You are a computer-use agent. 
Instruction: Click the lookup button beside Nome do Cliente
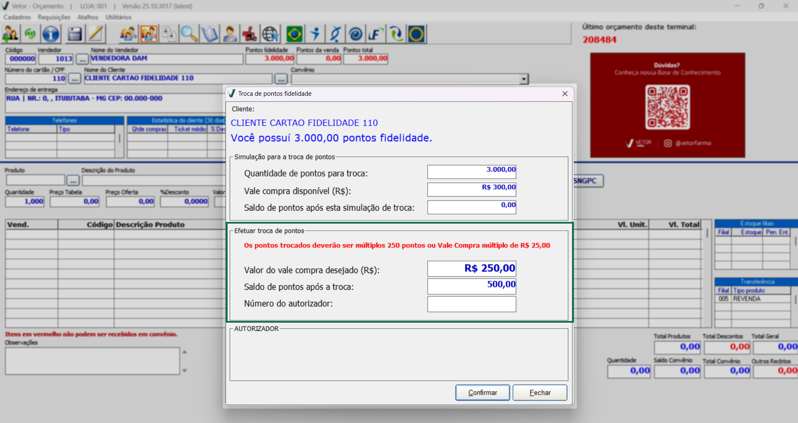281,79
